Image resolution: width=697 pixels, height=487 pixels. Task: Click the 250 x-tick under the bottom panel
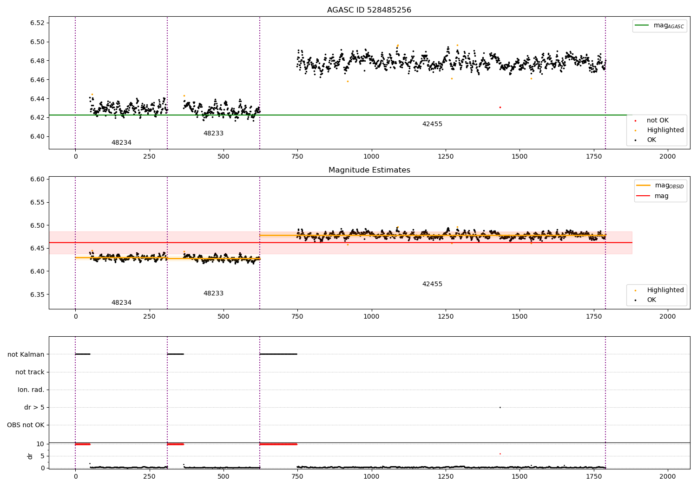[149, 477]
